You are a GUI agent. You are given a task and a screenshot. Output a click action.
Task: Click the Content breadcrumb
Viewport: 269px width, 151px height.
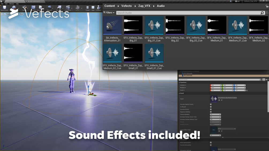tap(110, 6)
